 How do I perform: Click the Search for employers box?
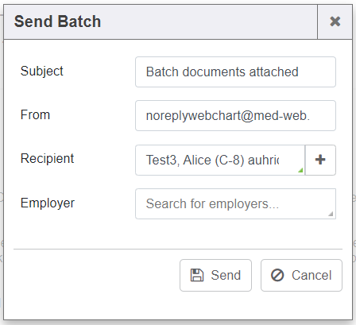[235, 203]
